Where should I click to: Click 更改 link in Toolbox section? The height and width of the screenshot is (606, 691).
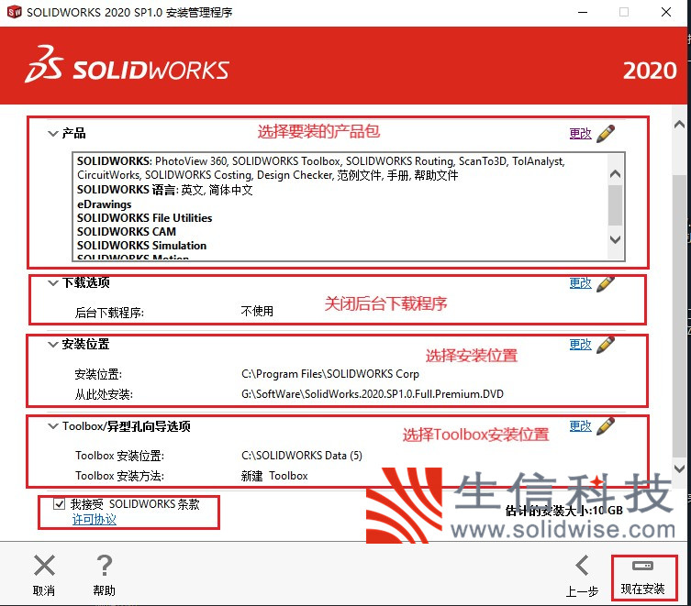point(580,426)
